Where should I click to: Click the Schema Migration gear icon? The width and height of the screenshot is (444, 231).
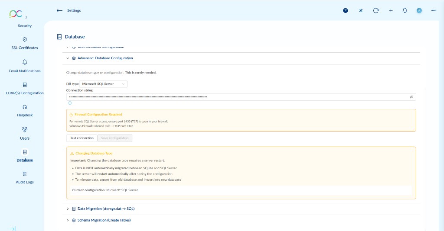tap(74, 220)
